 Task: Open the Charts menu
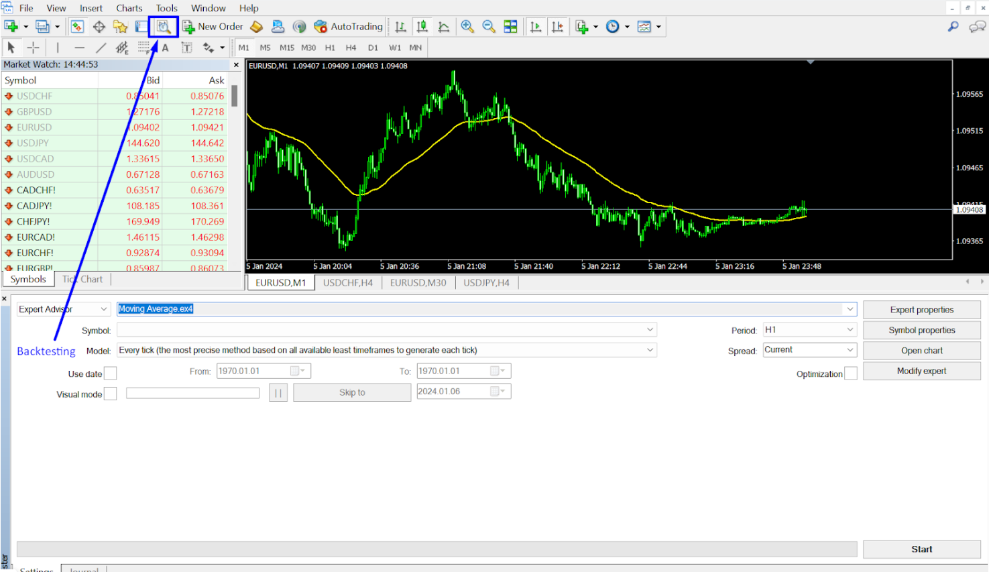point(129,8)
